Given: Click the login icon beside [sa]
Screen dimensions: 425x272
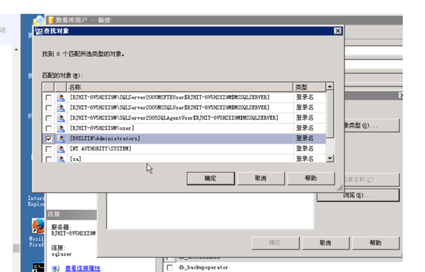Looking at the screenshot, I should (x=61, y=159).
